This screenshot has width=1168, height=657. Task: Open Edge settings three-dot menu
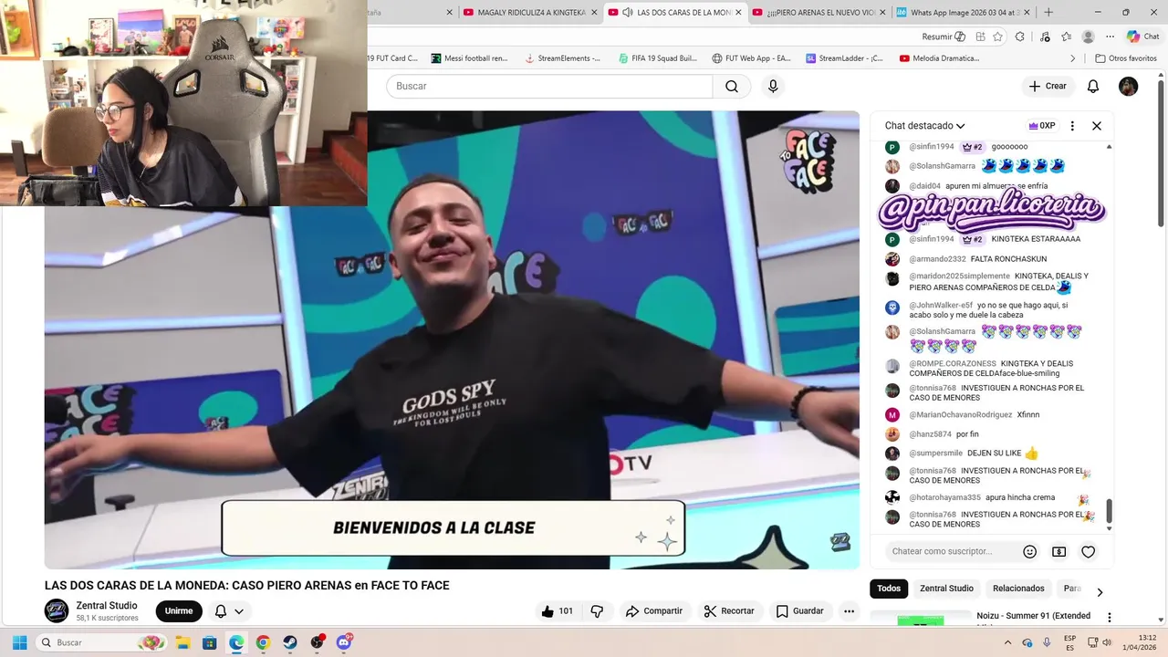tap(1109, 36)
